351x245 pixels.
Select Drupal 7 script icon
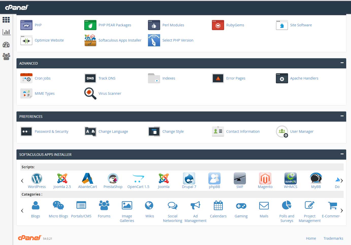(x=189, y=179)
